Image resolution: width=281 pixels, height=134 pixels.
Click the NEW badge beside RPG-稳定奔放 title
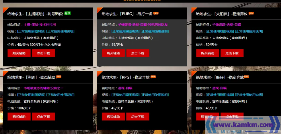pyautogui.click(x=153, y=77)
